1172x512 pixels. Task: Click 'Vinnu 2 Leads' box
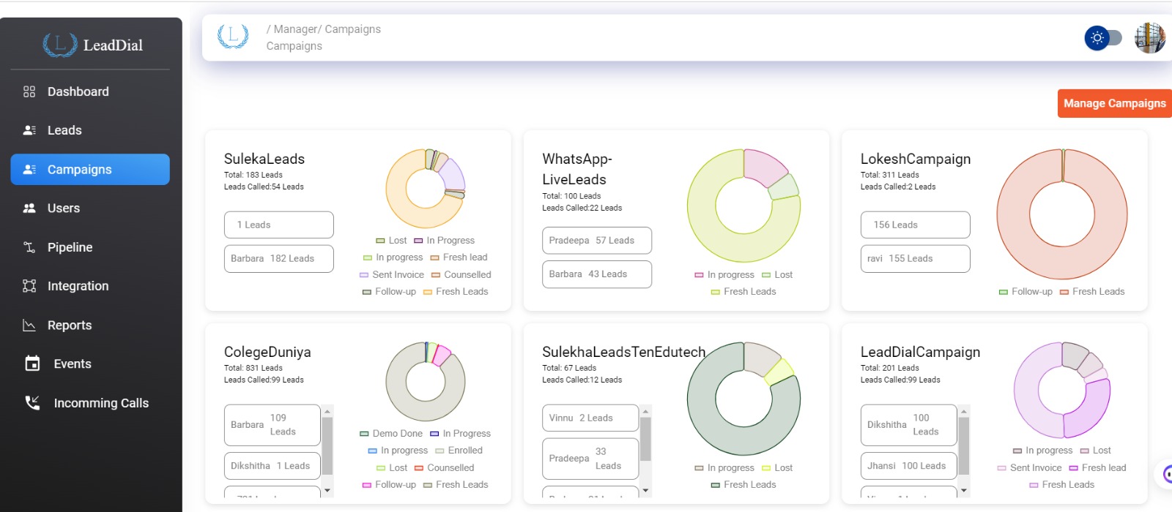(590, 418)
